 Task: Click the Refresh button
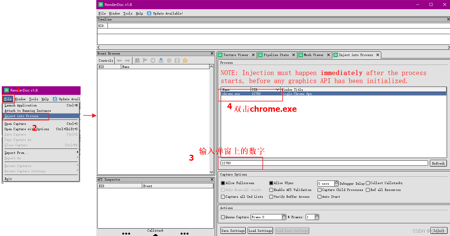coord(438,163)
